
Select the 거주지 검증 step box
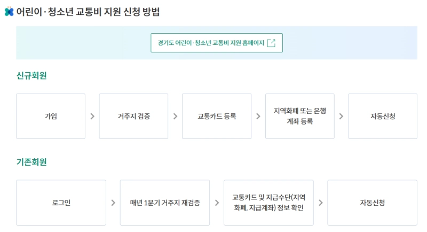point(133,116)
